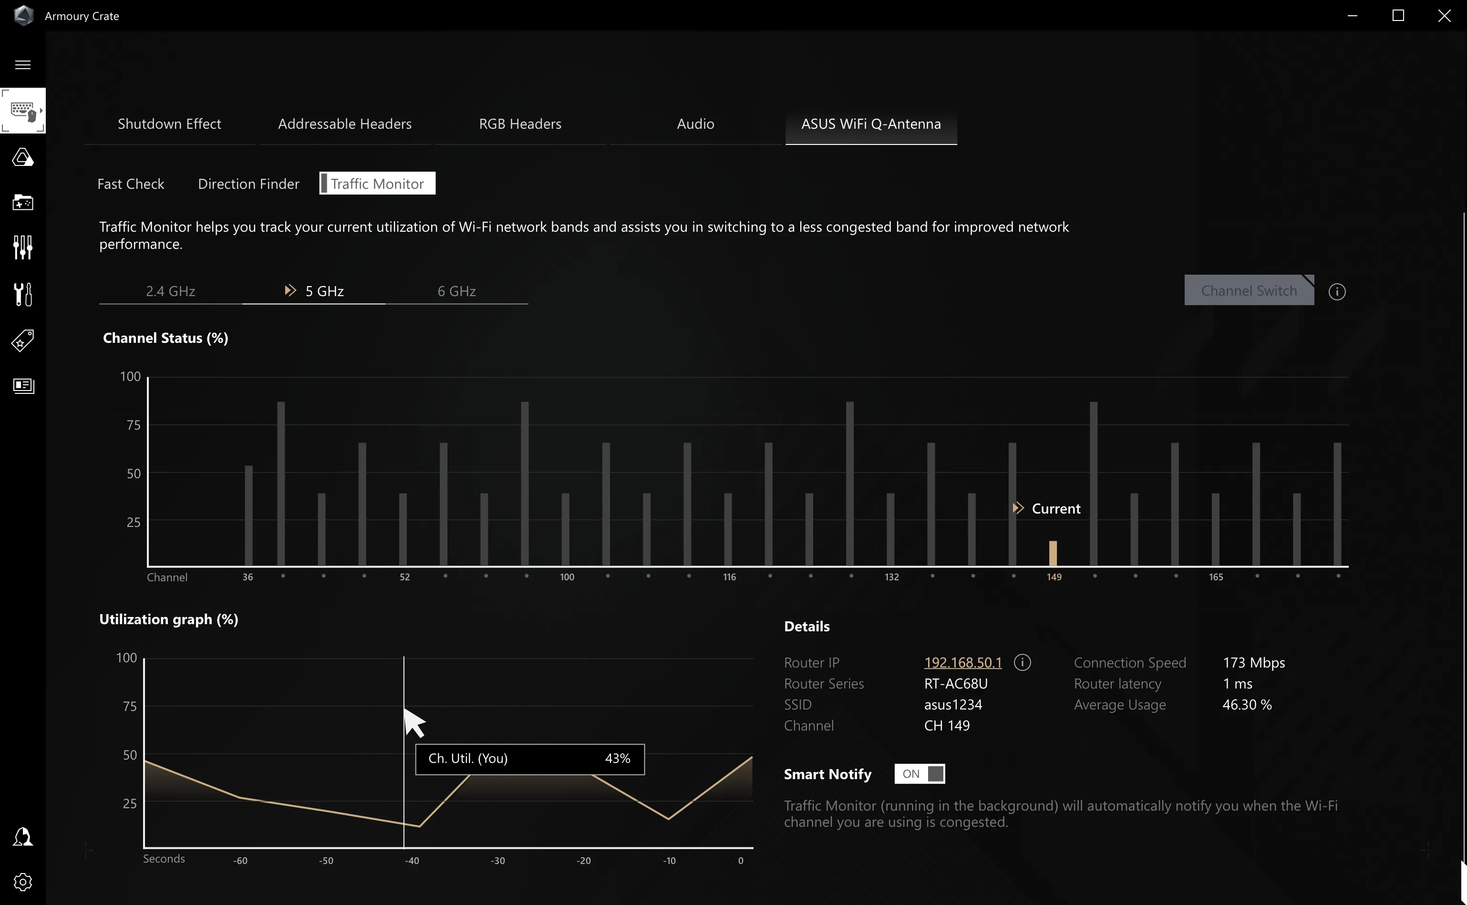
Task: Open the router IP link 192.168.50.1
Action: [962, 663]
